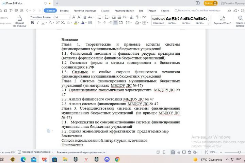Apply subscript formatting
Screen dimensions: 245x163
[x=63, y=23]
